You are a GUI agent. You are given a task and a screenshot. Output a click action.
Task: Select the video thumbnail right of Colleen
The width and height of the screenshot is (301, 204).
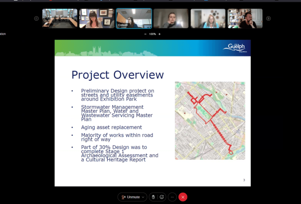tap(171, 19)
